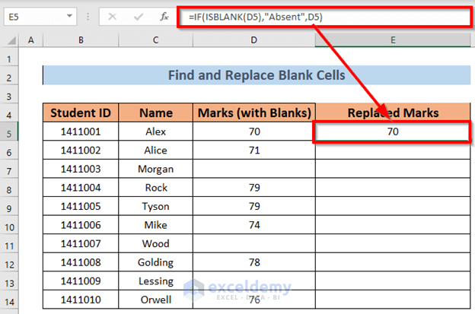The width and height of the screenshot is (475, 314).
Task: Select Replaced Marks cell E5 showing 70
Action: tap(393, 132)
